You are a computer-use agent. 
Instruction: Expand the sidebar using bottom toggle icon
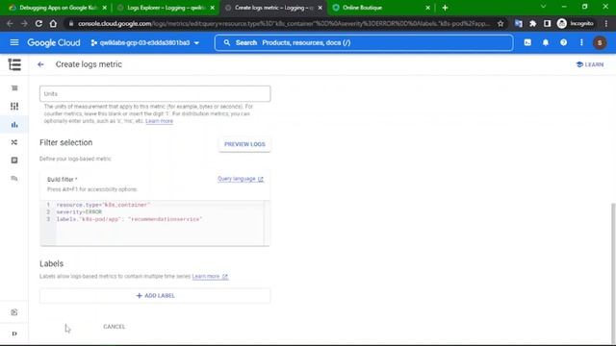click(x=14, y=334)
